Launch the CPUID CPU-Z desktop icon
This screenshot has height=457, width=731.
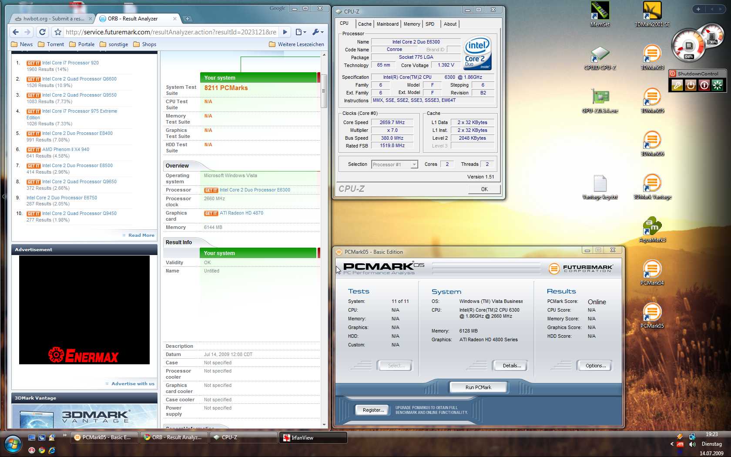[600, 58]
